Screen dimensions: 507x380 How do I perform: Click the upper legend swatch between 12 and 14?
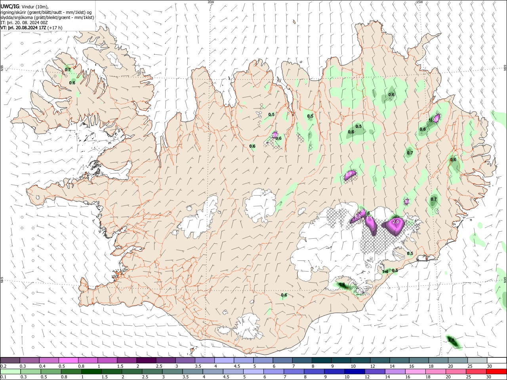click(380, 361)
